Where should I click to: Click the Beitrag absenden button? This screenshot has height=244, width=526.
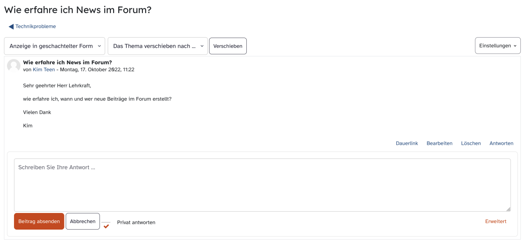pos(39,221)
